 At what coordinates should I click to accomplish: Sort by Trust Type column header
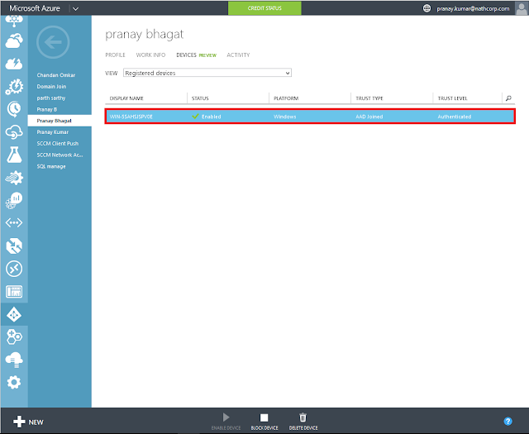369,98
